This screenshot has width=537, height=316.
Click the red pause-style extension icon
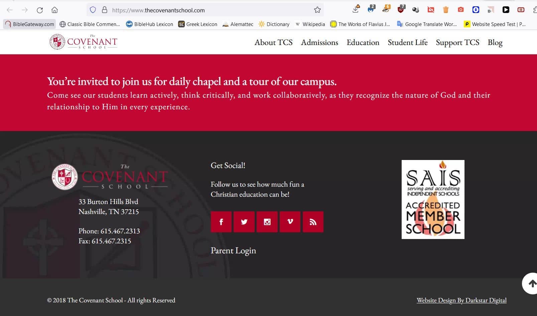[x=521, y=10]
